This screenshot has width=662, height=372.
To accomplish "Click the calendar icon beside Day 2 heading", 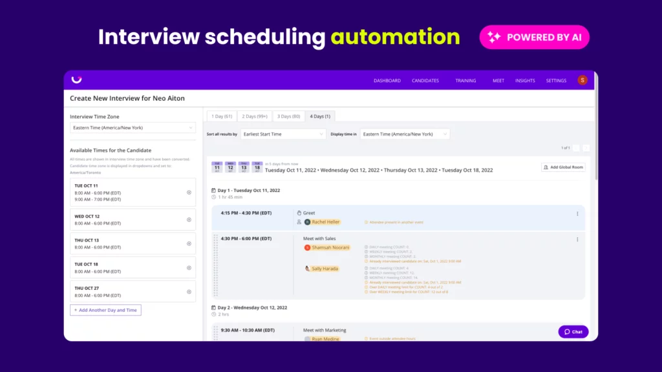I will [x=213, y=307].
